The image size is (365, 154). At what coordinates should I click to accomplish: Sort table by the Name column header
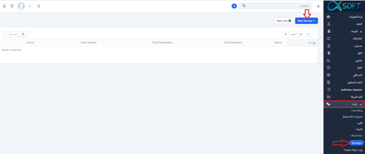point(278,42)
